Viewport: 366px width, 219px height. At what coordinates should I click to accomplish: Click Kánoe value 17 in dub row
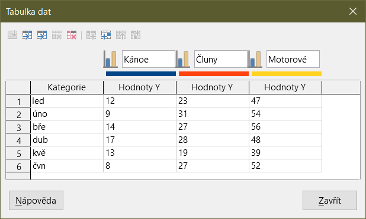click(140, 140)
